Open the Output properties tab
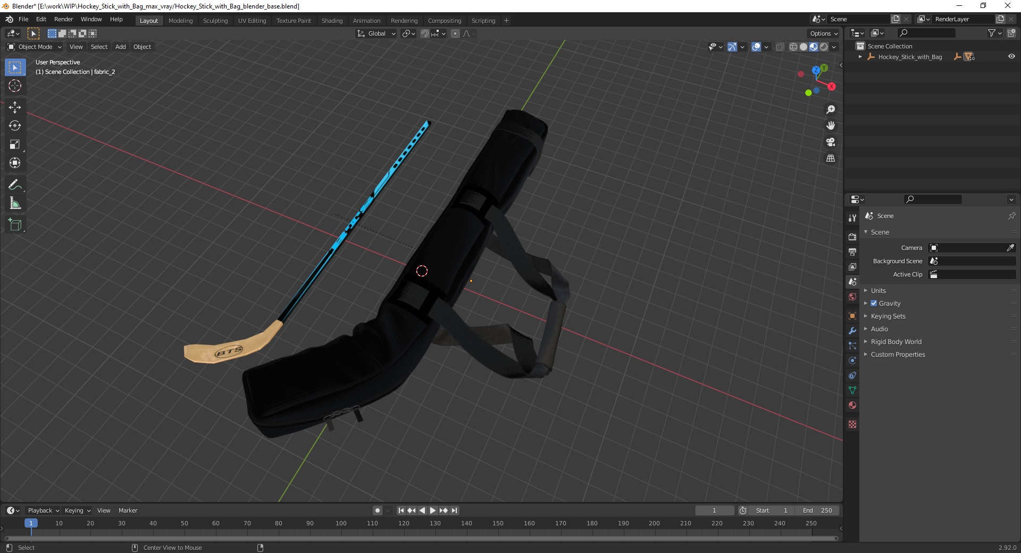 tap(852, 252)
